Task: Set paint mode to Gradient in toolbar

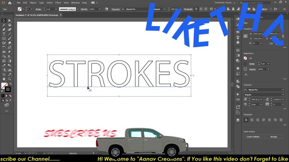Action: click(x=7, y=96)
